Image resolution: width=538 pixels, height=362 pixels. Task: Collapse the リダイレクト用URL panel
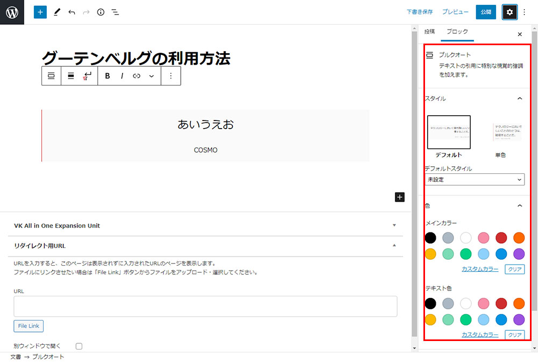394,245
